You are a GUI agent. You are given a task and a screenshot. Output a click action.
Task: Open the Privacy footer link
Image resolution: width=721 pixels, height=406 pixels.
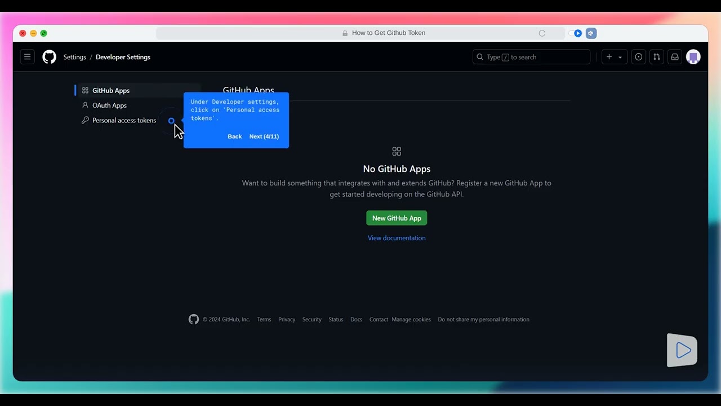(x=287, y=320)
